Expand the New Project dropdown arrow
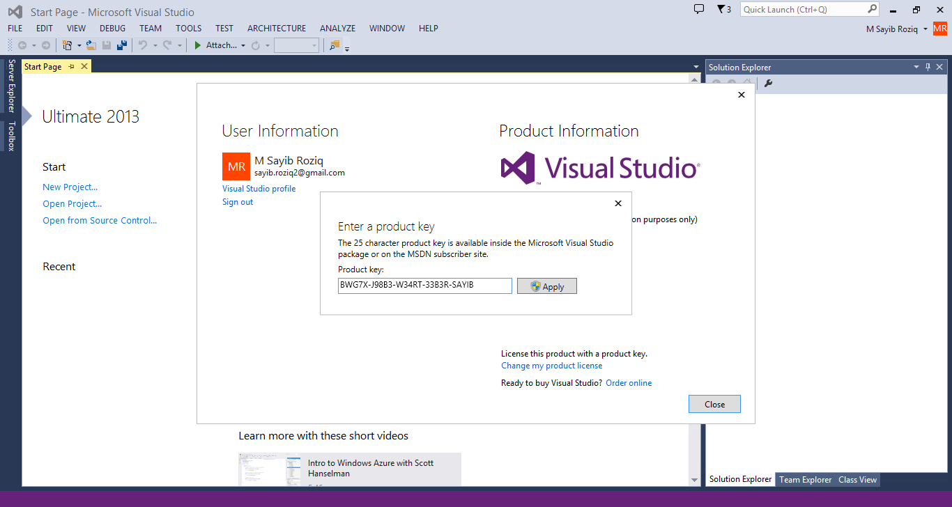952x507 pixels. (79, 45)
